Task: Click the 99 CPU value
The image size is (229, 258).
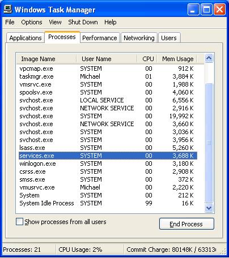Action: point(149,203)
